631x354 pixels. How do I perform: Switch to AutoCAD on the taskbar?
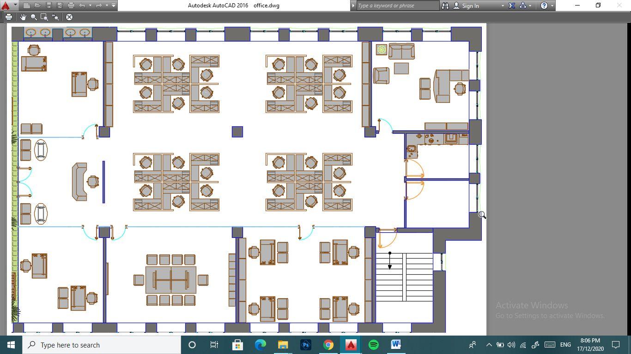[x=351, y=345]
